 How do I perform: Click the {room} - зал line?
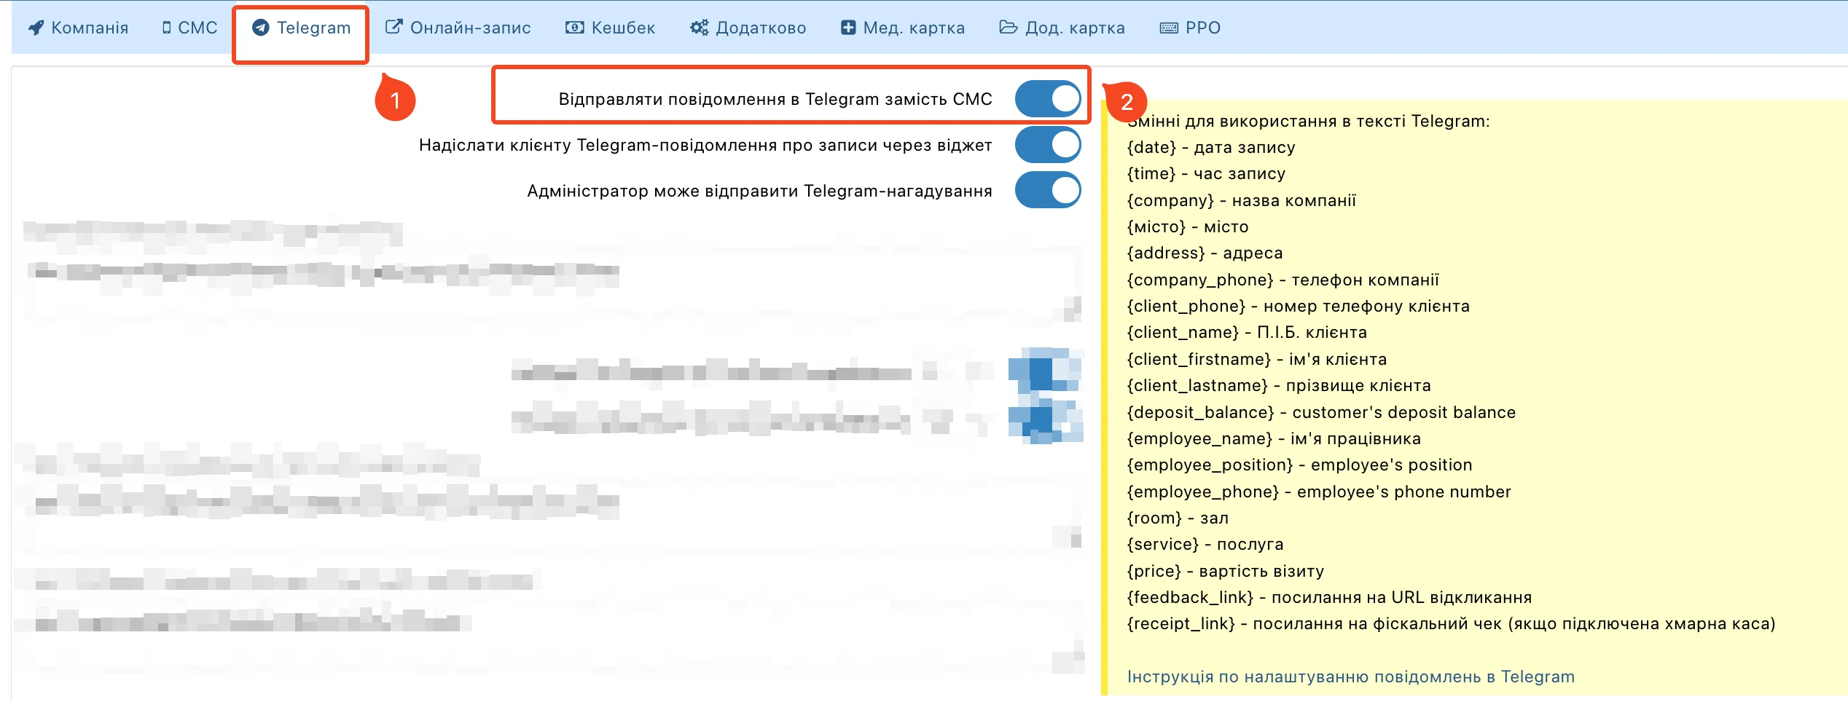[x=1178, y=518]
